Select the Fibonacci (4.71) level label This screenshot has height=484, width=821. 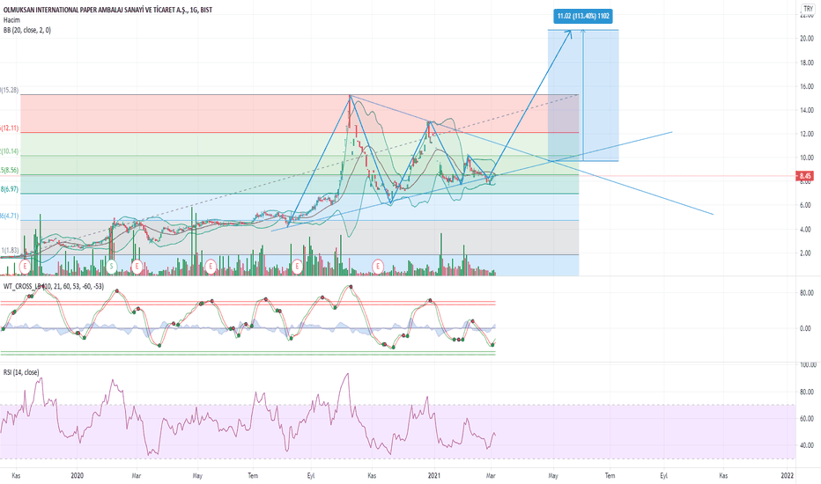click(10, 216)
